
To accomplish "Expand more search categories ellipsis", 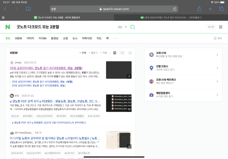I will click(115, 38).
